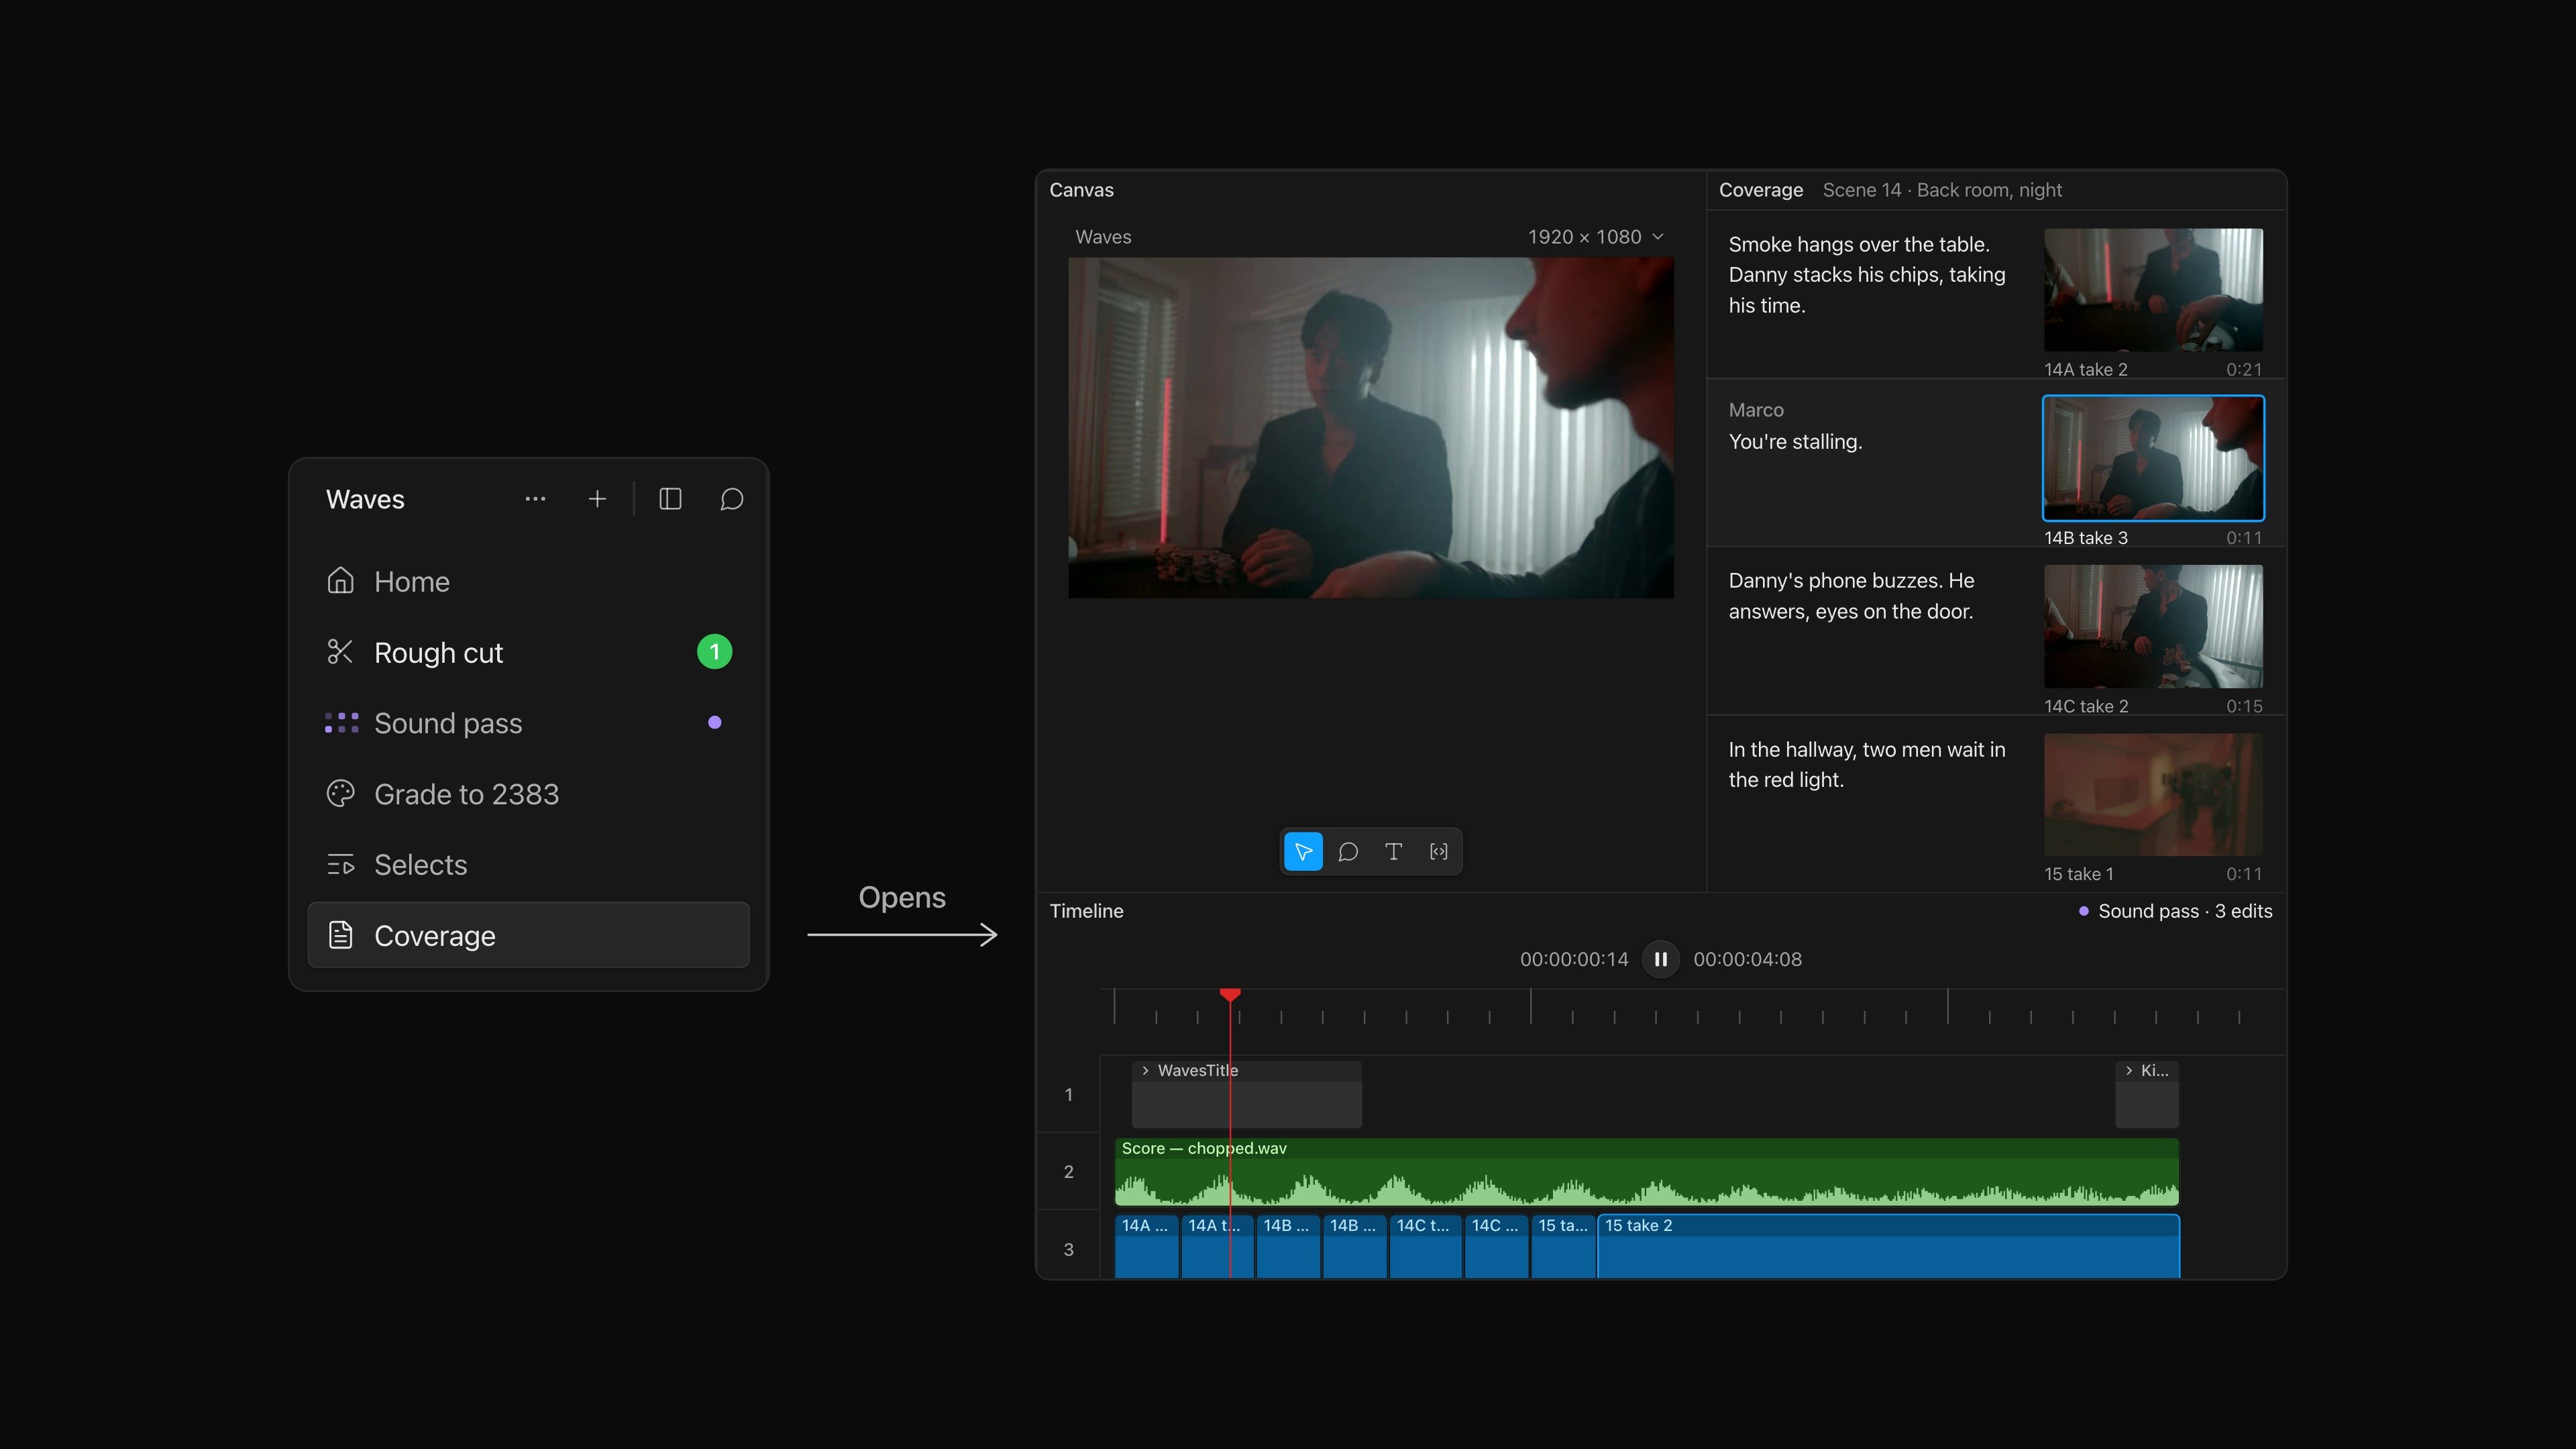
Task: Click the red playhead marker
Action: [x=1230, y=994]
